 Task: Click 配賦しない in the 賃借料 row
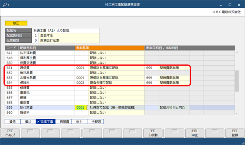pyautogui.click(x=116, y=113)
